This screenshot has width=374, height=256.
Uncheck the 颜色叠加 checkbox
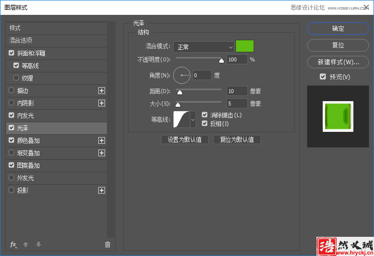pyautogui.click(x=12, y=140)
